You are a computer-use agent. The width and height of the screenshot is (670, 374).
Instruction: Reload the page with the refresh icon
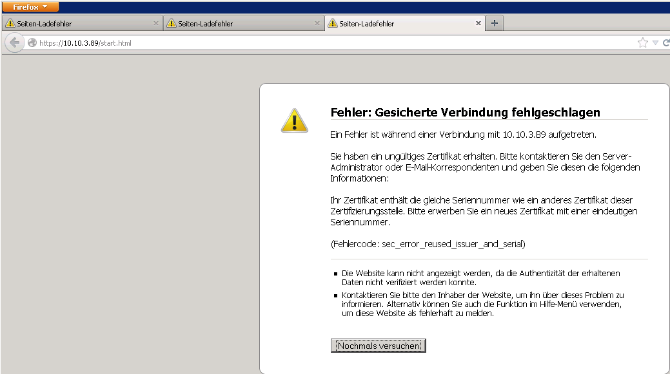pos(665,43)
